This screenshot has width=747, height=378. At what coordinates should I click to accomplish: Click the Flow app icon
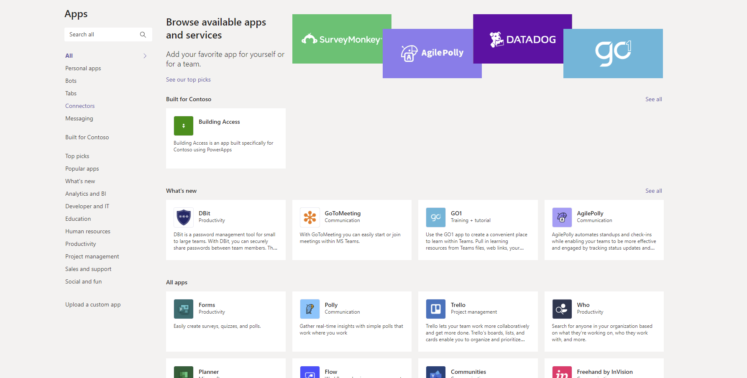coord(310,372)
